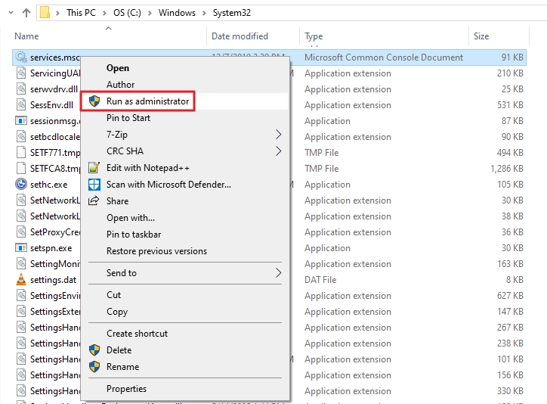
Task: Click the setbcdlocale file icon
Action: coord(21,136)
